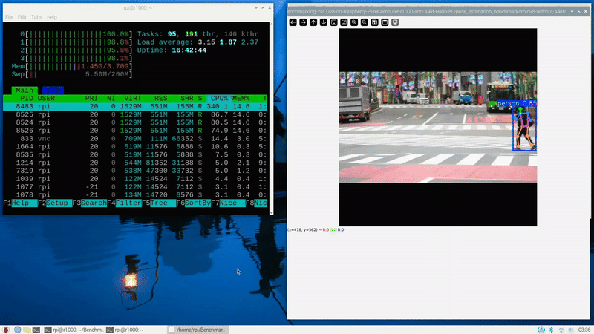The image size is (594, 334).
Task: Click the volume speaker tray icon
Action: [x=570, y=330]
